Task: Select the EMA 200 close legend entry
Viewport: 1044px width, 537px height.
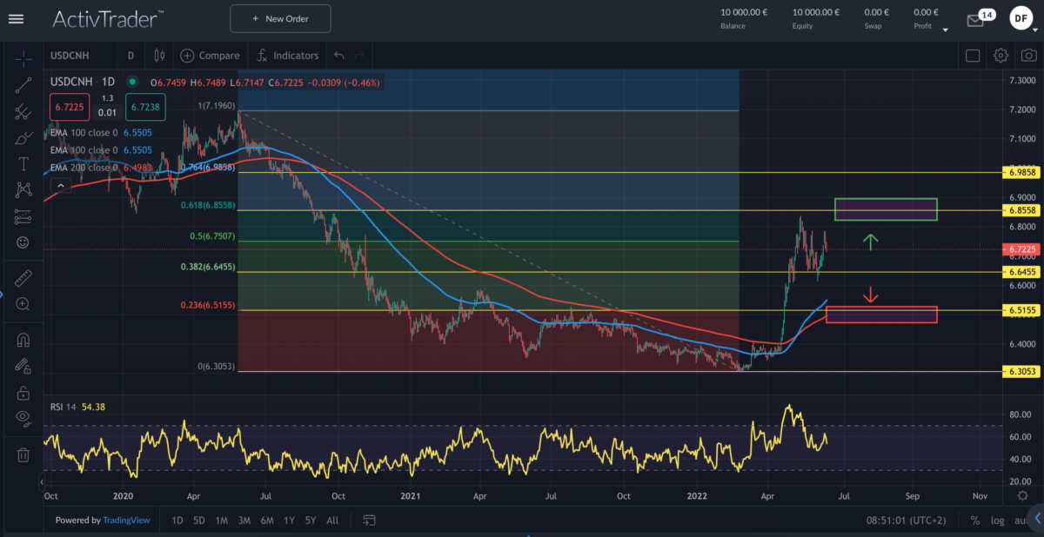Action: tap(103, 168)
